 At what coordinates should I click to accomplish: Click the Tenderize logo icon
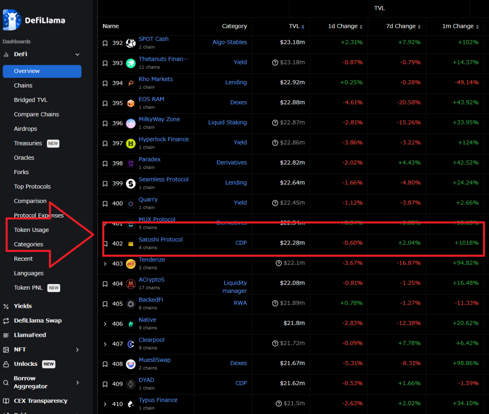coord(131,264)
